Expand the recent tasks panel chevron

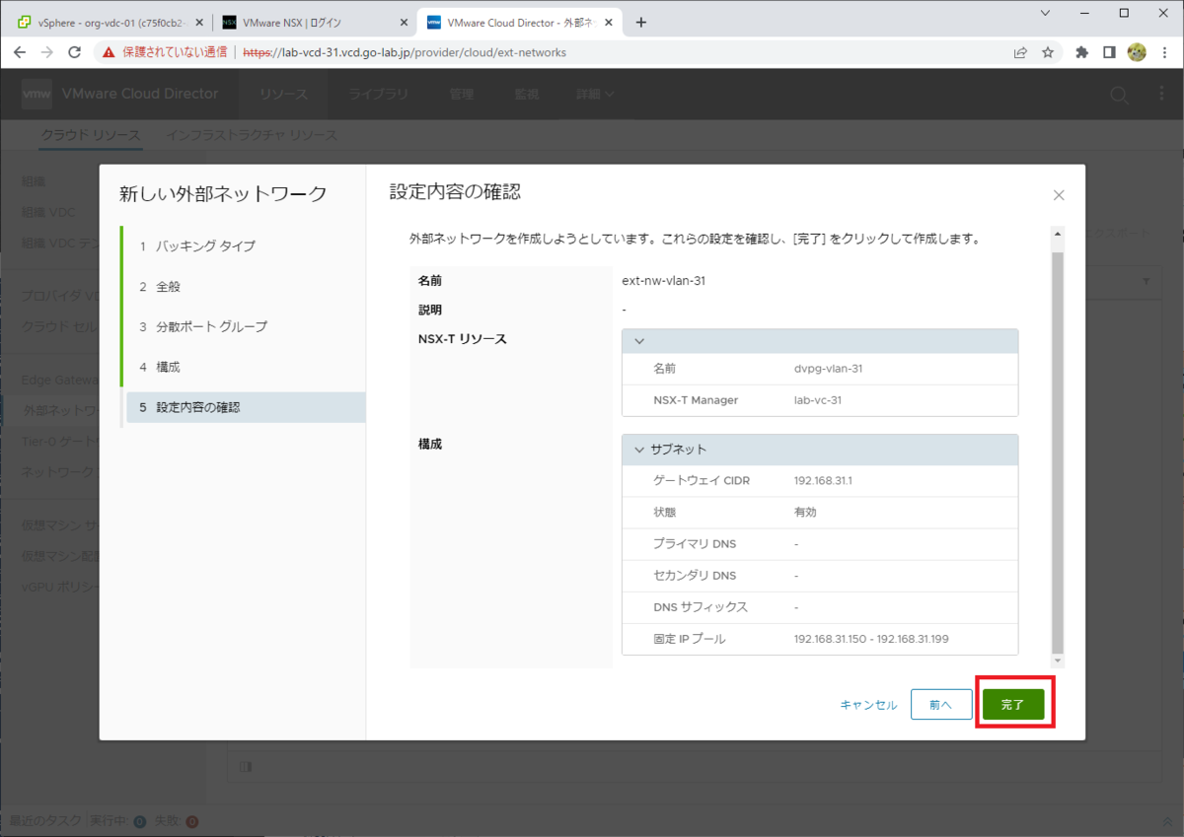pos(1167,820)
